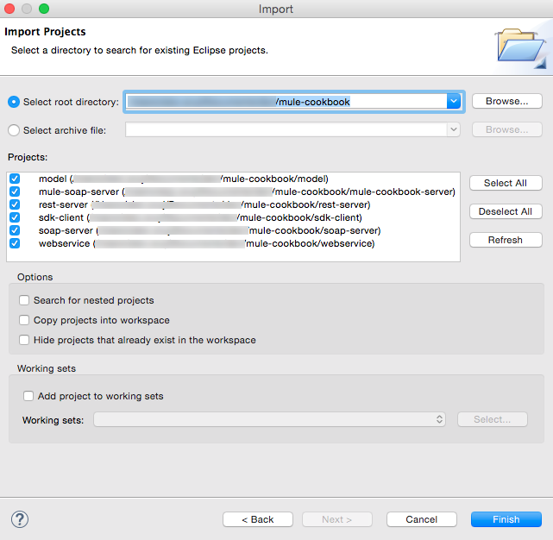This screenshot has height=540, width=553.
Task: Uncheck the mule-soap-server project checkbox
Action: pyautogui.click(x=15, y=192)
